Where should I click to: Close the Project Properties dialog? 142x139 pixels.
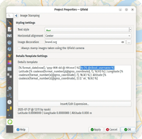pos(132,10)
